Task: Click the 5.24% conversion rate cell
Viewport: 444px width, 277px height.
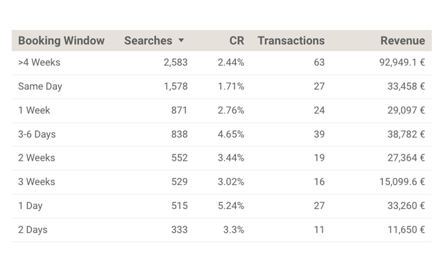Action: (230, 206)
